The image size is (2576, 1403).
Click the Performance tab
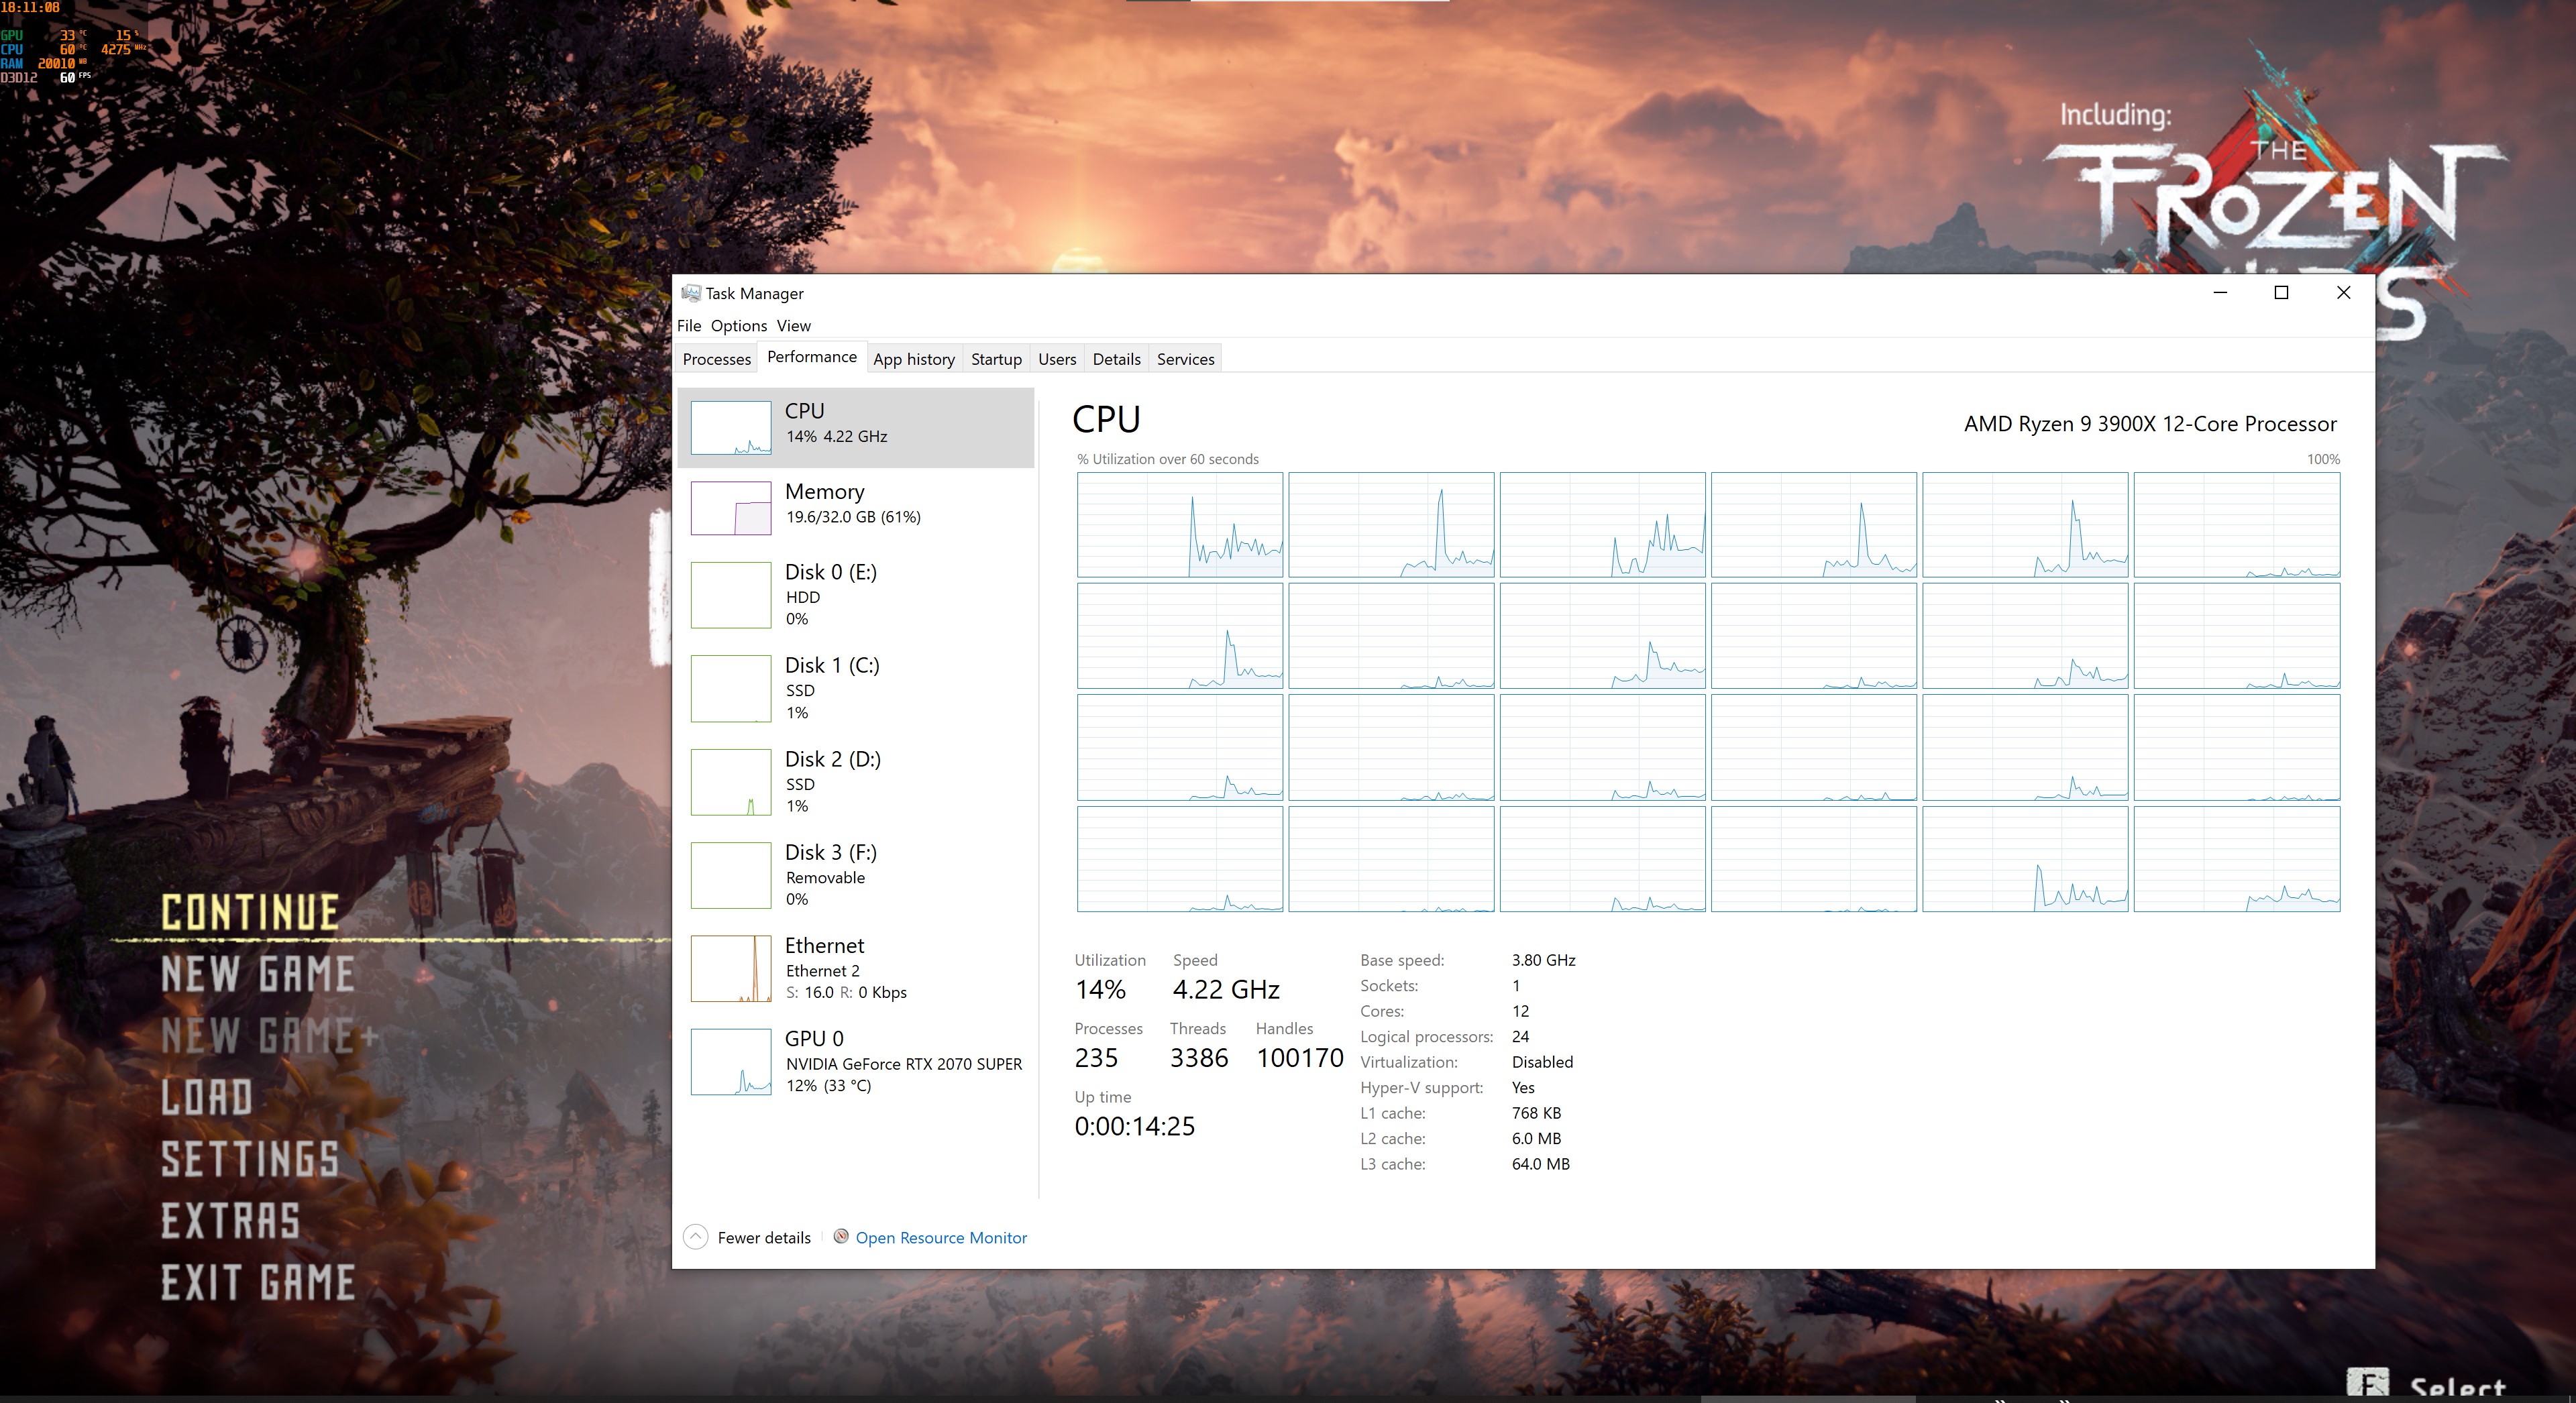coord(812,357)
